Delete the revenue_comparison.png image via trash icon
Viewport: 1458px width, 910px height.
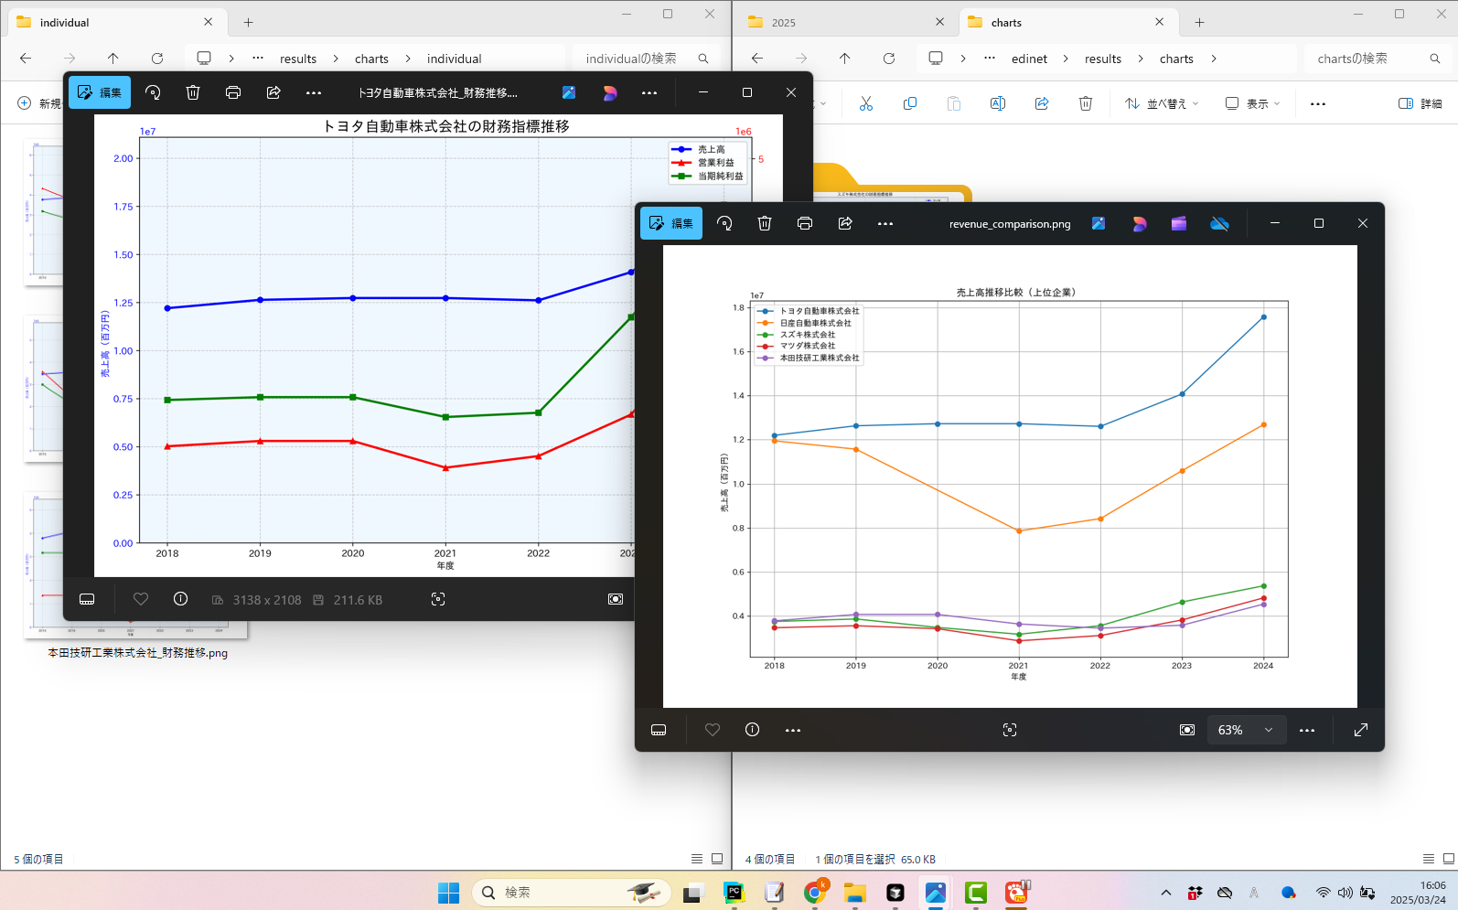765,223
